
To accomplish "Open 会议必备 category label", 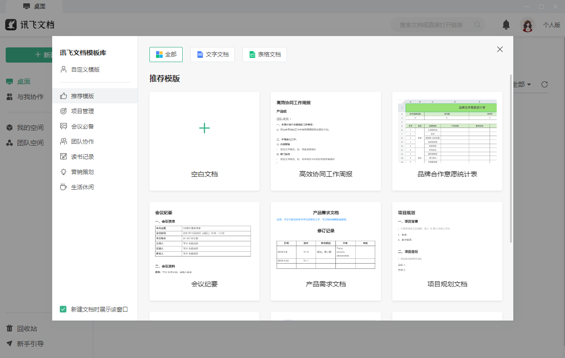I will click(x=83, y=126).
